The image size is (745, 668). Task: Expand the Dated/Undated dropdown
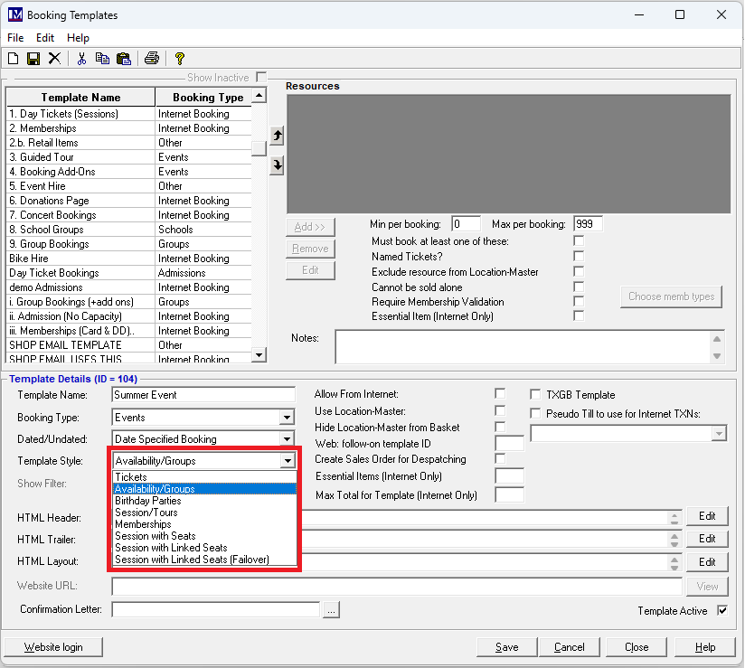click(x=287, y=439)
